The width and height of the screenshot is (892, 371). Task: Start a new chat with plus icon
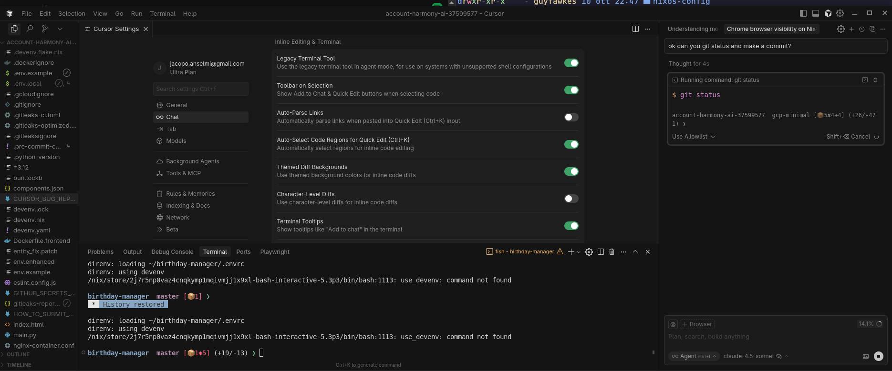(x=851, y=29)
